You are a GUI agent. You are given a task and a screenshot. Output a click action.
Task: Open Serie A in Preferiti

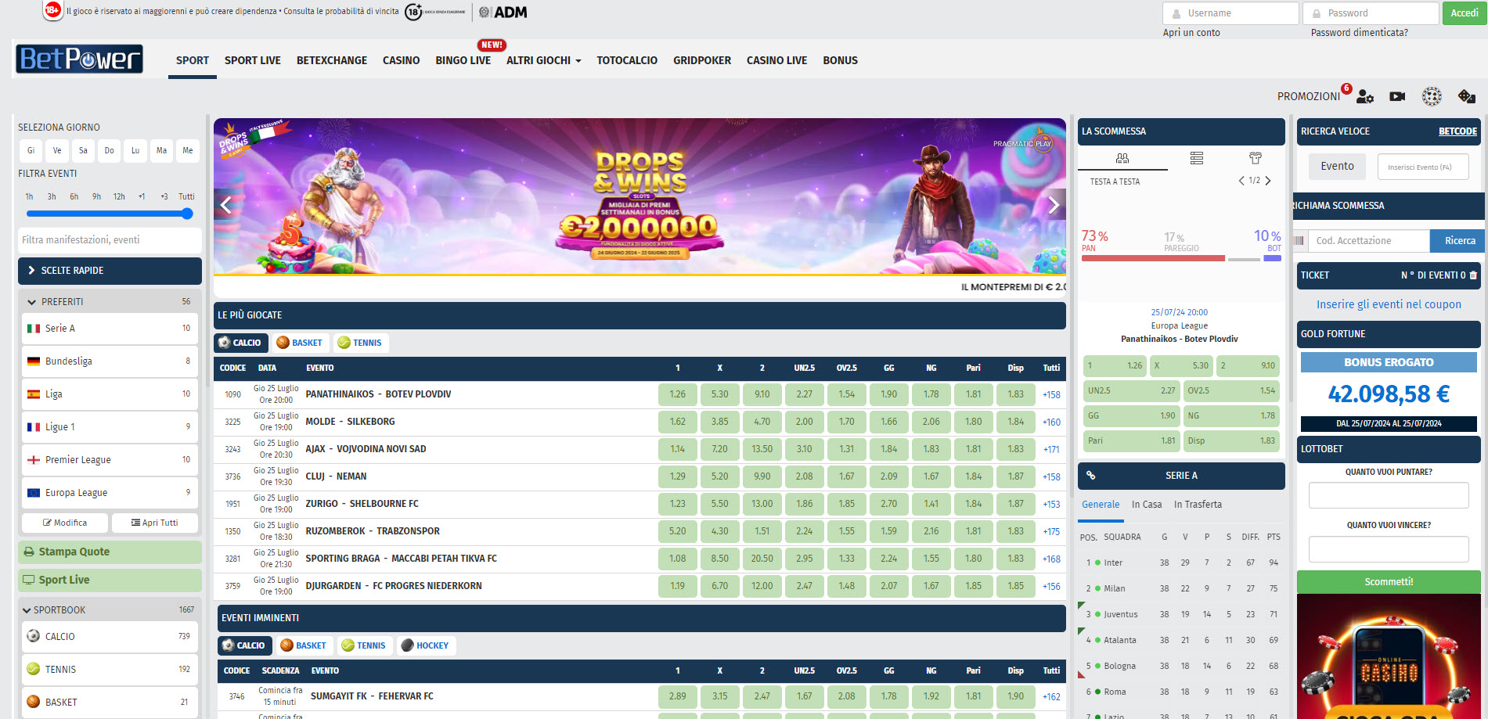[x=110, y=329]
